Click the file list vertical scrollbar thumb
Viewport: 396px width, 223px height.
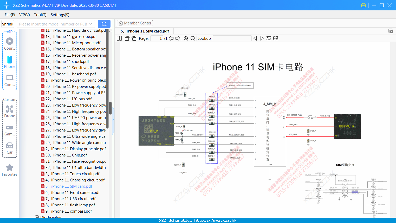coord(110,108)
